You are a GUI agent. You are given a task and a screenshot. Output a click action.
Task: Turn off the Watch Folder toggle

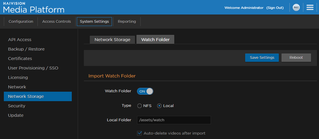[145, 91]
